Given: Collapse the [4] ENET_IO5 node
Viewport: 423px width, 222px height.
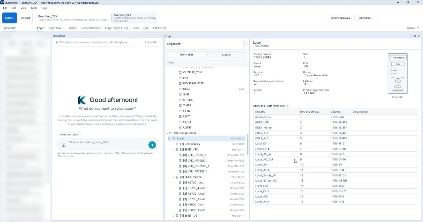Looking at the screenshot, I should click(x=173, y=216).
